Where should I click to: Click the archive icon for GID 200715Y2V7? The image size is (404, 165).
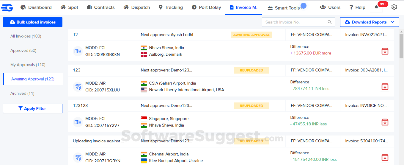[385, 122]
